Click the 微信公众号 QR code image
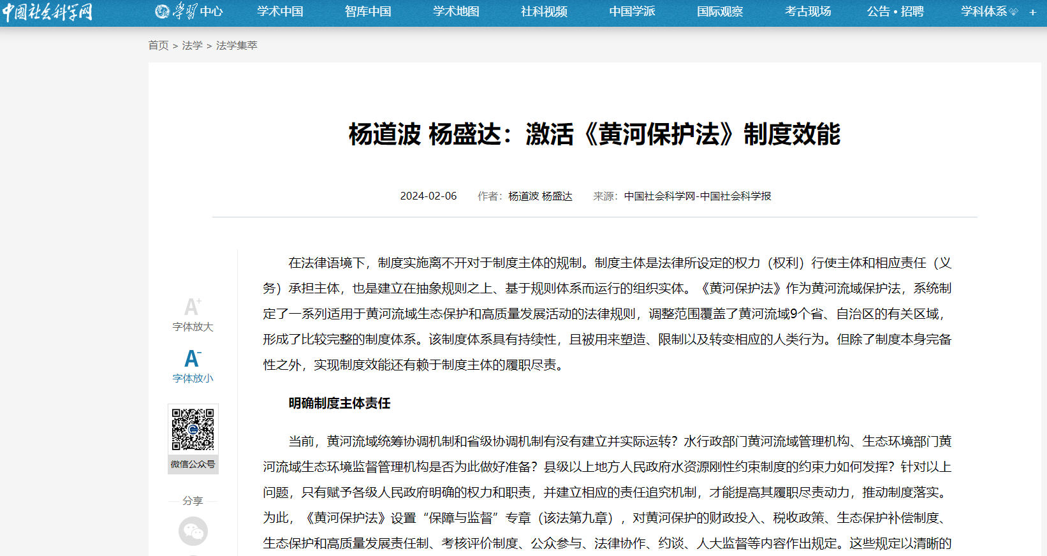1047x556 pixels. (x=193, y=430)
